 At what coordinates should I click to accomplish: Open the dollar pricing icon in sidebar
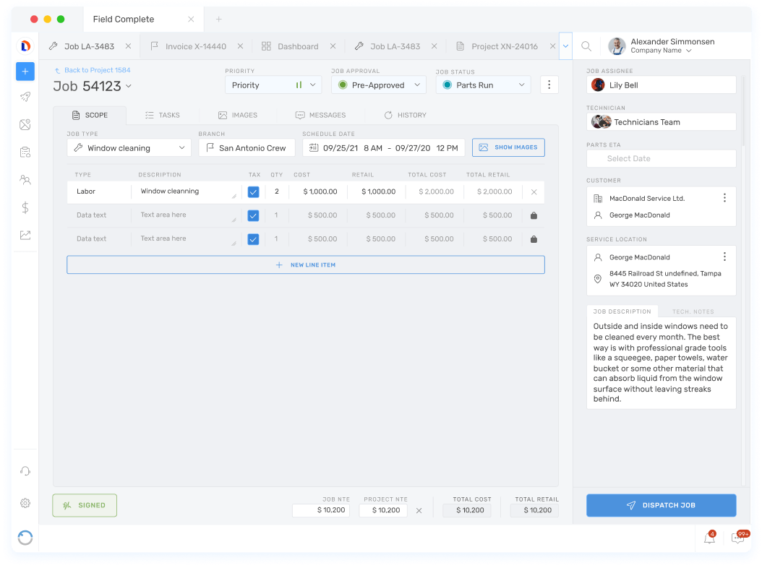point(25,207)
